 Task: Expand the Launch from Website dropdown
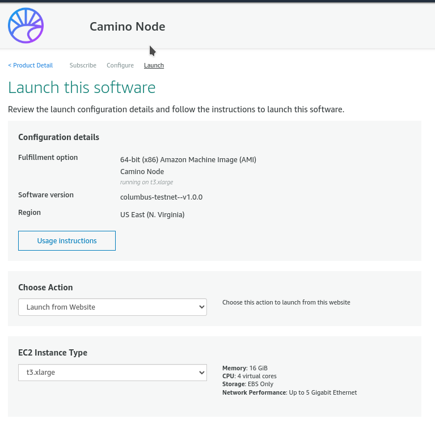[112, 307]
